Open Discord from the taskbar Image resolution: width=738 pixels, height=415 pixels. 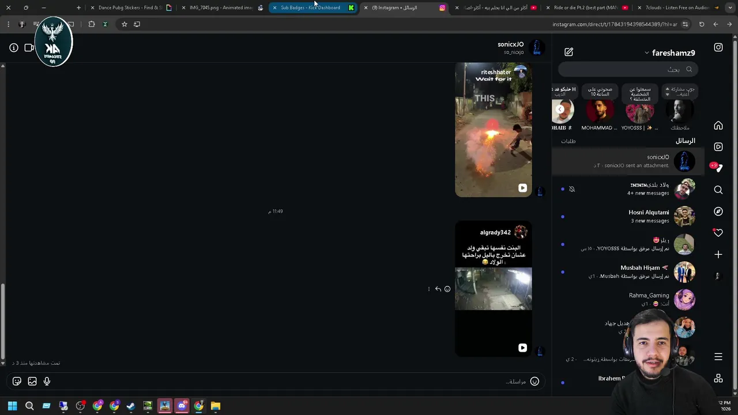coord(182,406)
